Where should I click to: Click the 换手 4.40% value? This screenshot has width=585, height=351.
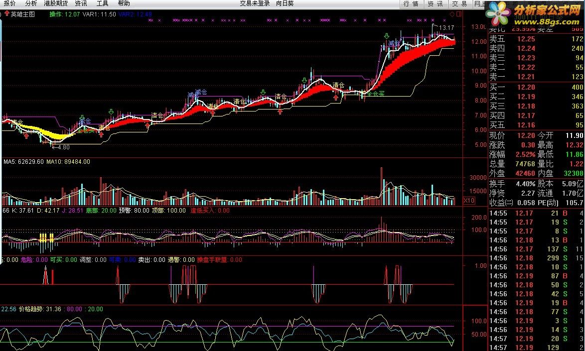(x=526, y=184)
